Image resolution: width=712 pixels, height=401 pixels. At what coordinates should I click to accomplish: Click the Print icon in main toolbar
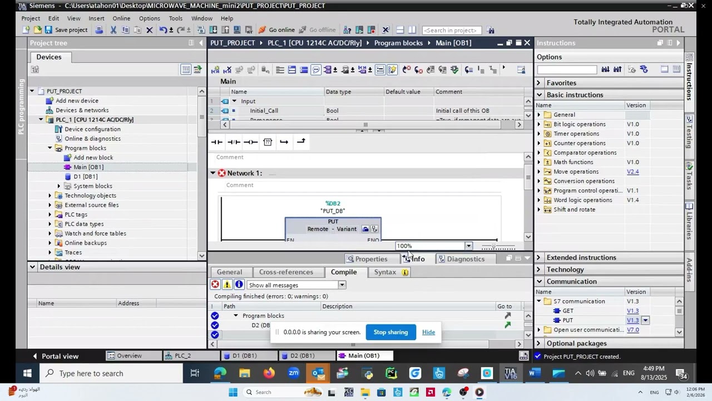[99, 30]
